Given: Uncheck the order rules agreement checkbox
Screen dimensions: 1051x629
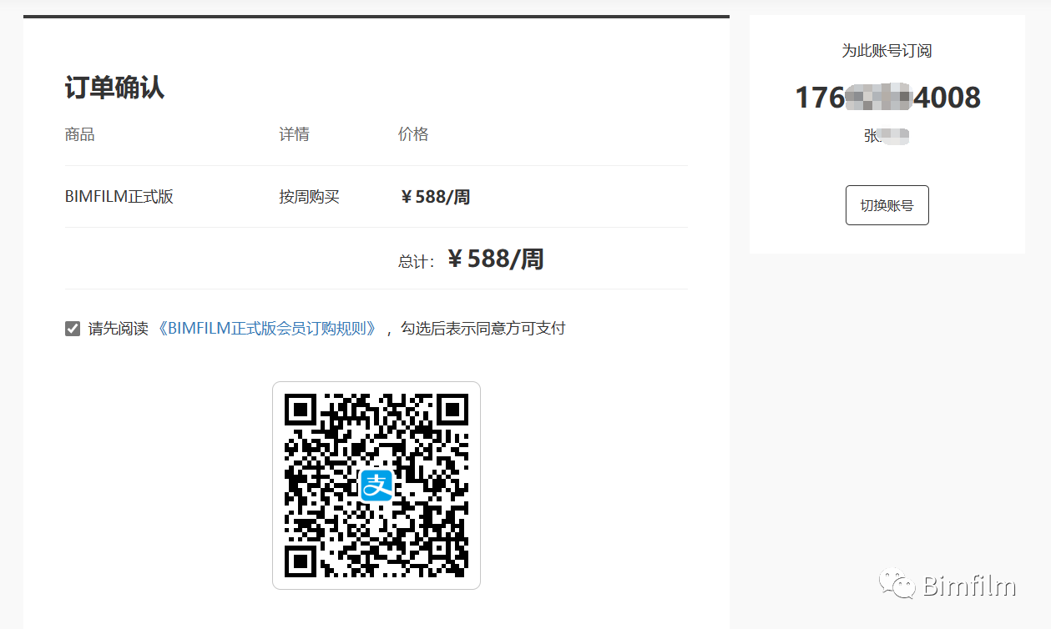Looking at the screenshot, I should click(x=73, y=329).
